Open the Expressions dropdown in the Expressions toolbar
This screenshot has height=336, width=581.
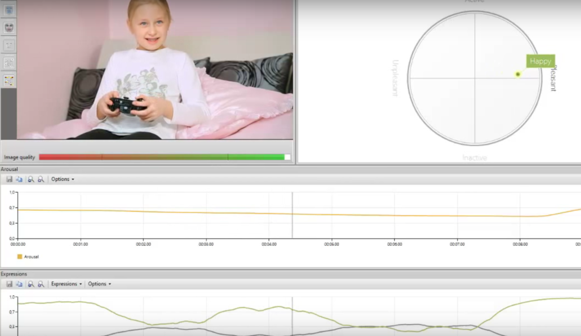coord(66,284)
